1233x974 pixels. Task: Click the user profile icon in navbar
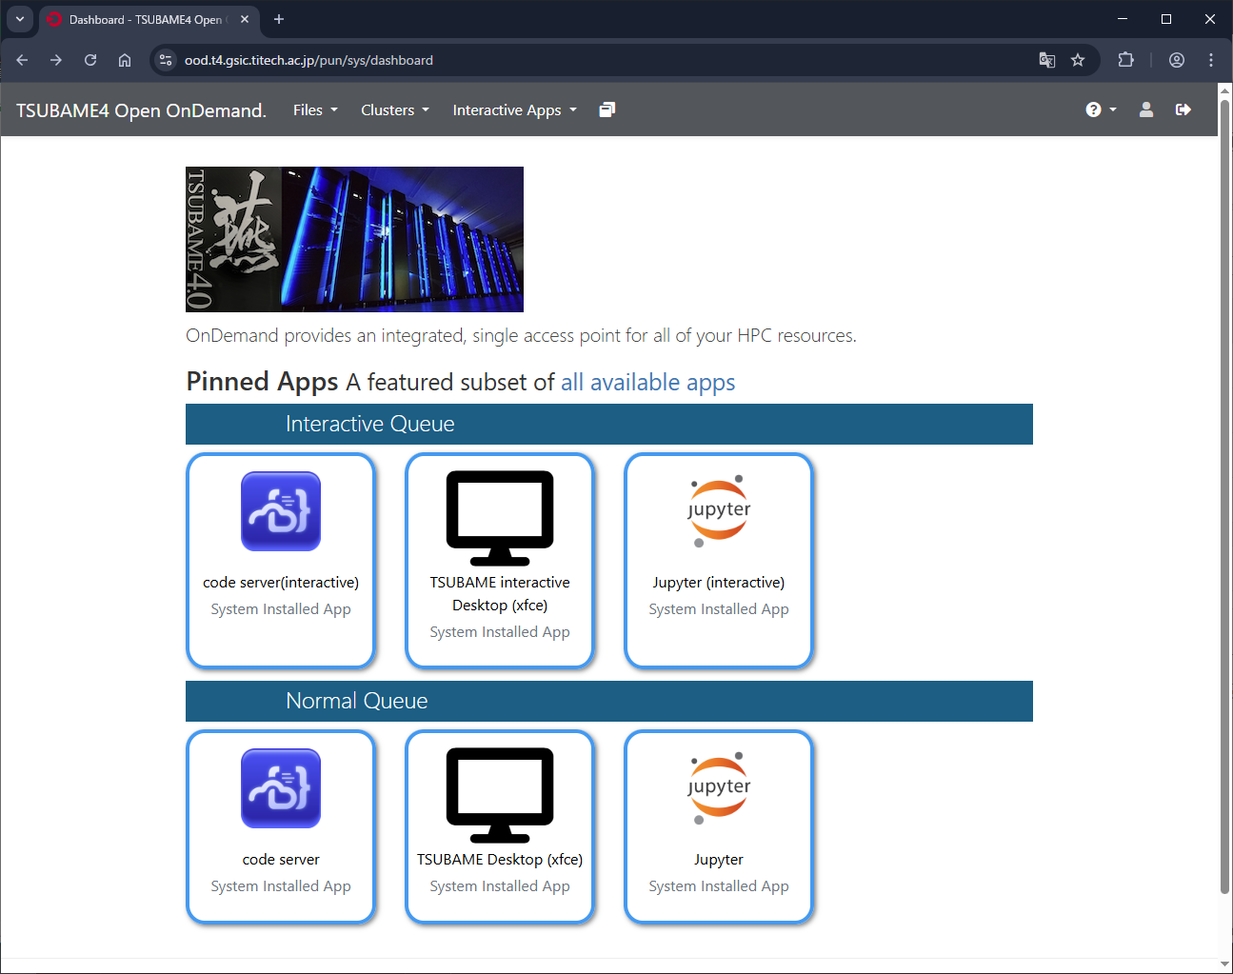click(1145, 110)
